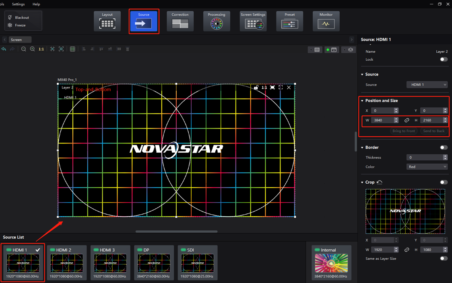Click the undo arrow in the canvas toolbar
452x283 pixels.
4,49
